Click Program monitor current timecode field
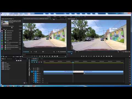 pos(70,52)
